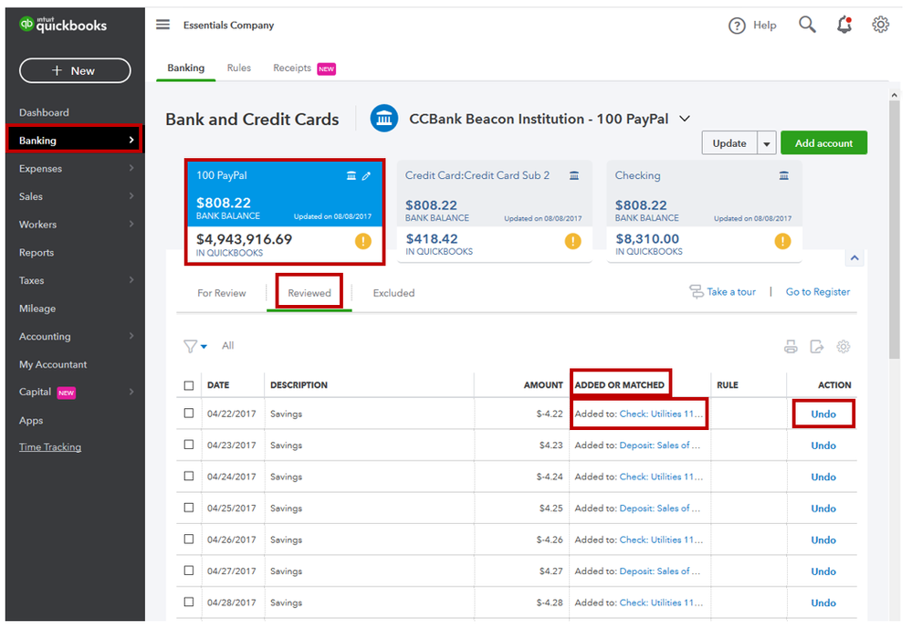The height and width of the screenshot is (629, 912).
Task: Click the New button
Action: click(x=75, y=70)
